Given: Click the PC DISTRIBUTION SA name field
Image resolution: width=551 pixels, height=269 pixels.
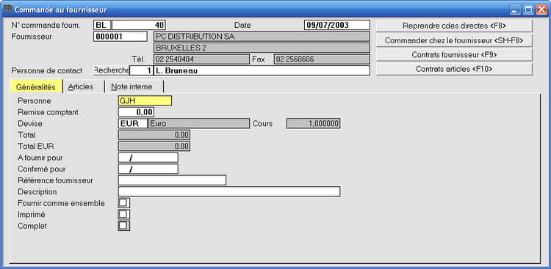Looking at the screenshot, I should click(262, 37).
